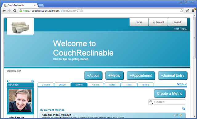Click the My Coach panel header
Viewport: 197px width, 119px height.
click(20, 85)
